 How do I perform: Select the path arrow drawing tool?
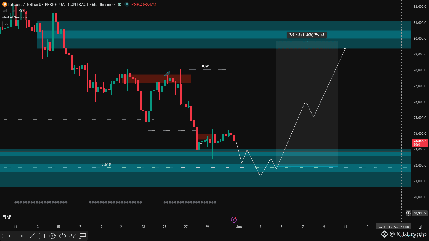[73, 236]
